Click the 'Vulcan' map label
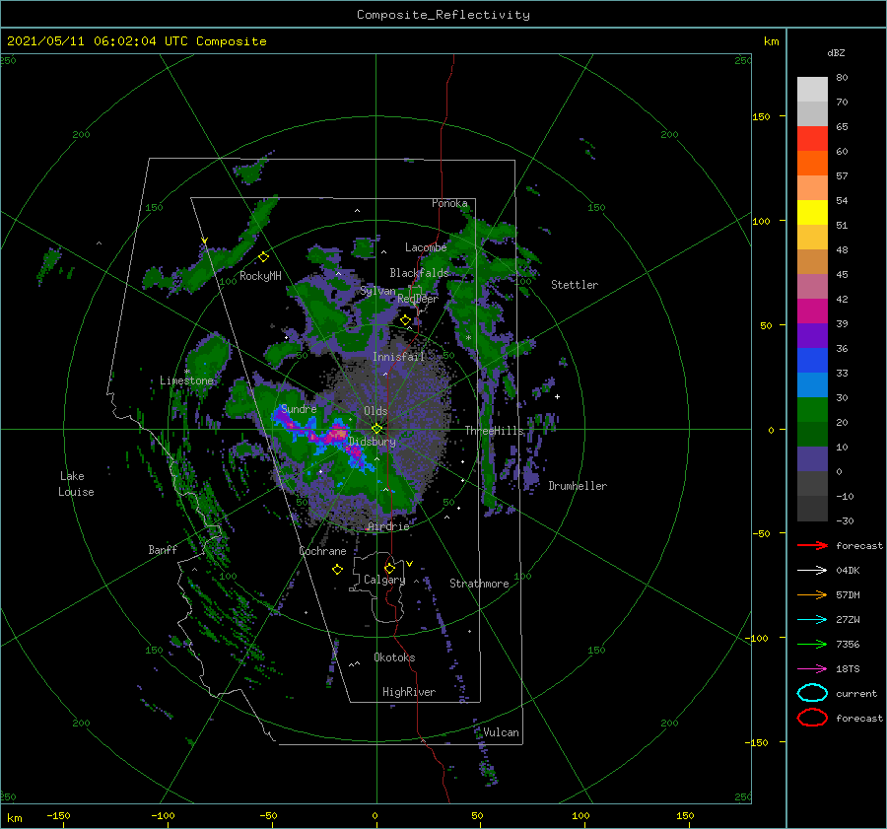Screen dimensions: 887x829 click(x=502, y=732)
